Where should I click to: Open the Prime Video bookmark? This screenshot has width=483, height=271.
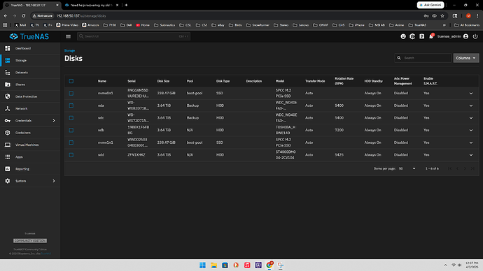[x=67, y=25]
